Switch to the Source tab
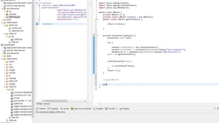The image size is (219, 123). point(47,104)
